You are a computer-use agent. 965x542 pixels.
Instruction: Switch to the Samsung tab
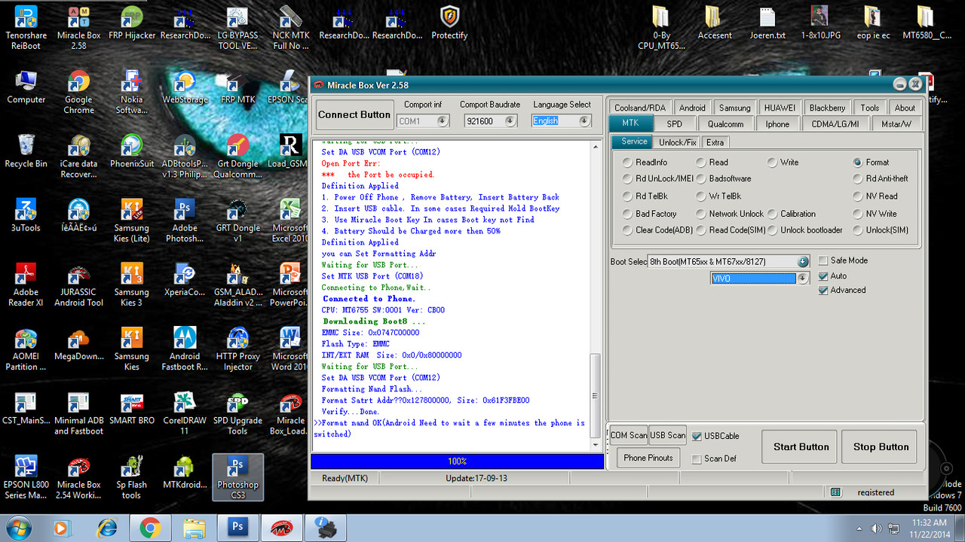tap(734, 108)
